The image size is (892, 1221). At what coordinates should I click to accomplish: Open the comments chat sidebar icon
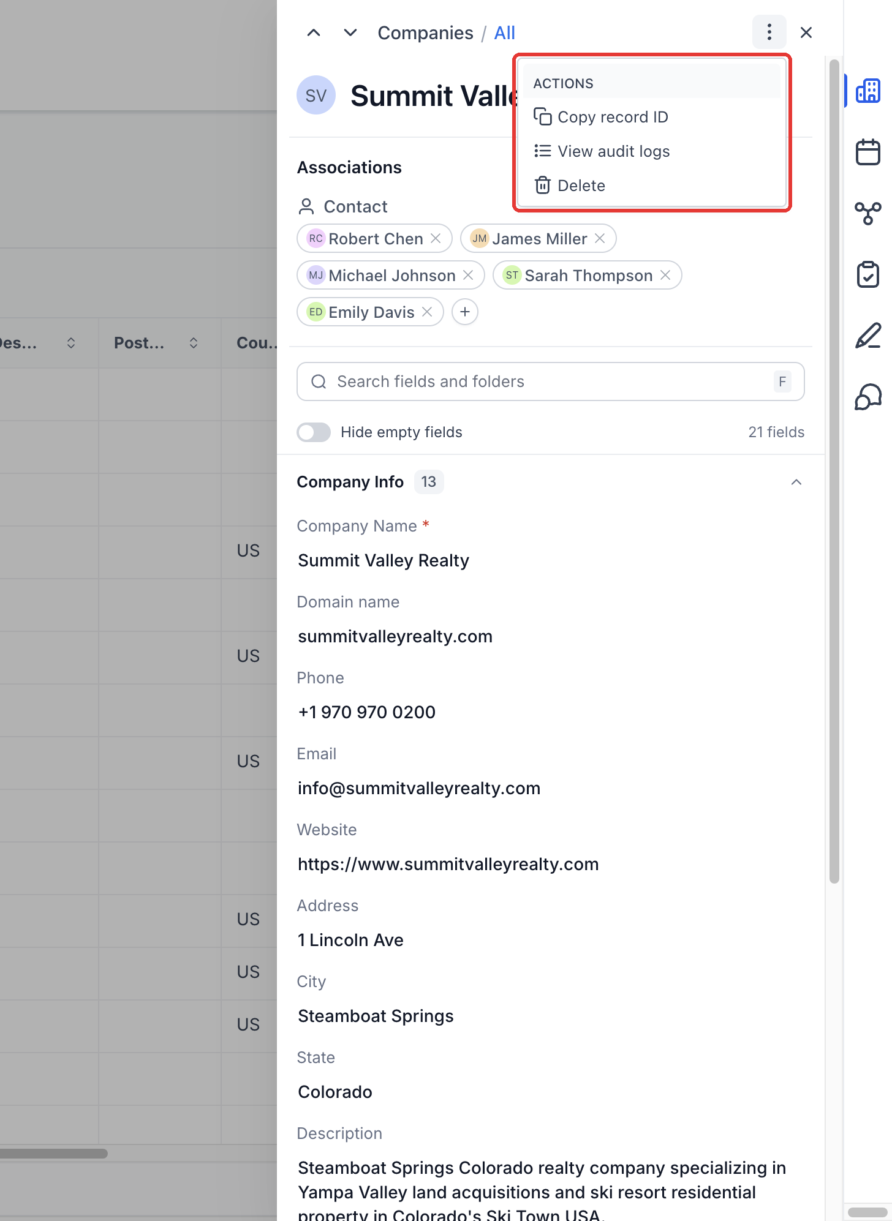coord(868,397)
